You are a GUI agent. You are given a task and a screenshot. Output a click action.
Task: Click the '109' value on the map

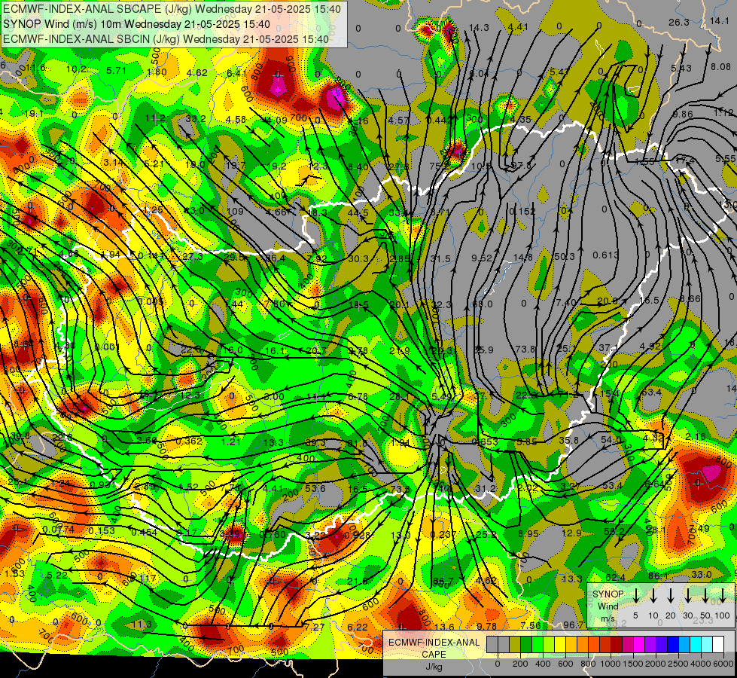pyautogui.click(x=236, y=212)
